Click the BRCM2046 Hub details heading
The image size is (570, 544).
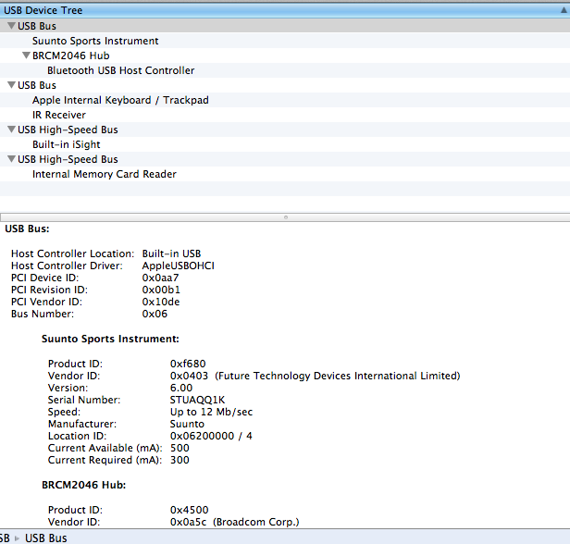click(84, 485)
